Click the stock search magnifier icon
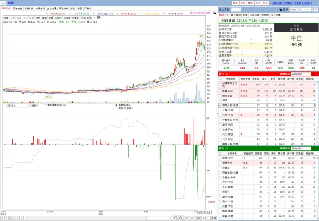 coord(3,3)
